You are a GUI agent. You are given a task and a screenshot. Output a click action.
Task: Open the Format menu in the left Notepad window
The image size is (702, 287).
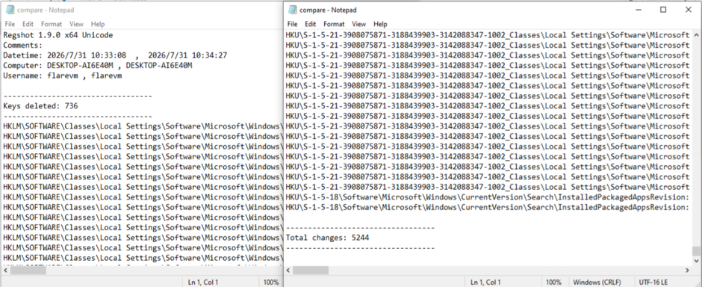tap(52, 24)
